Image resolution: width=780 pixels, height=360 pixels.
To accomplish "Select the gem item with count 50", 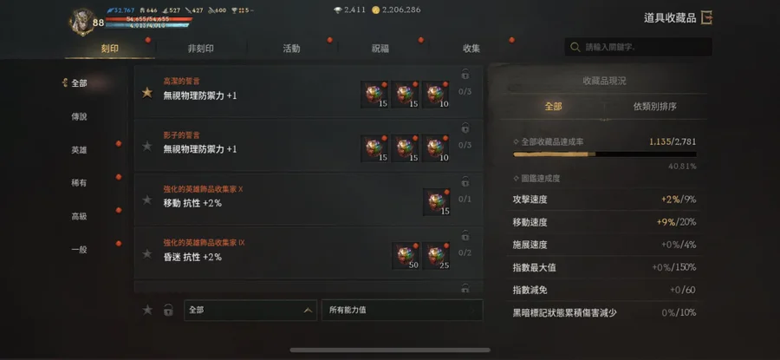I will coord(406,255).
